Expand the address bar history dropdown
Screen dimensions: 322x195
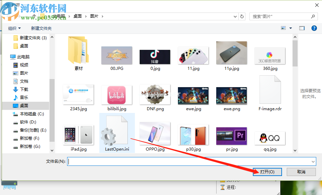tap(235, 16)
